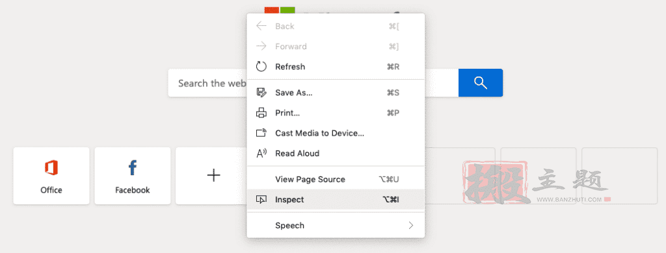This screenshot has height=253, width=666.
Task: Select the Save As... menu option
Action: [x=336, y=92]
